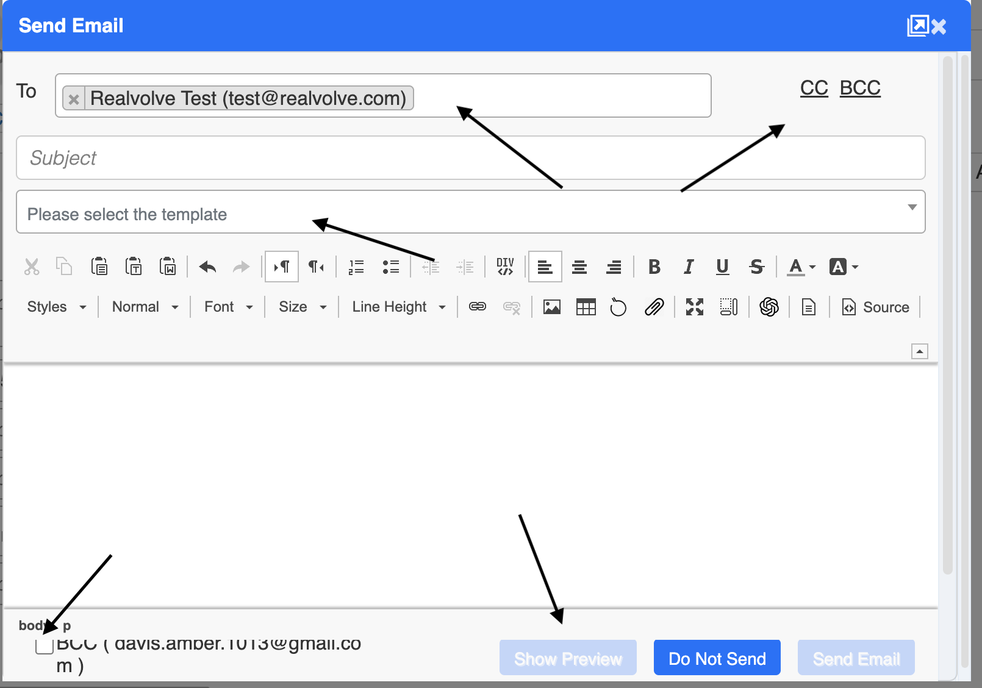The height and width of the screenshot is (688, 982).
Task: Attach a file with the paperclip icon
Action: click(x=653, y=307)
